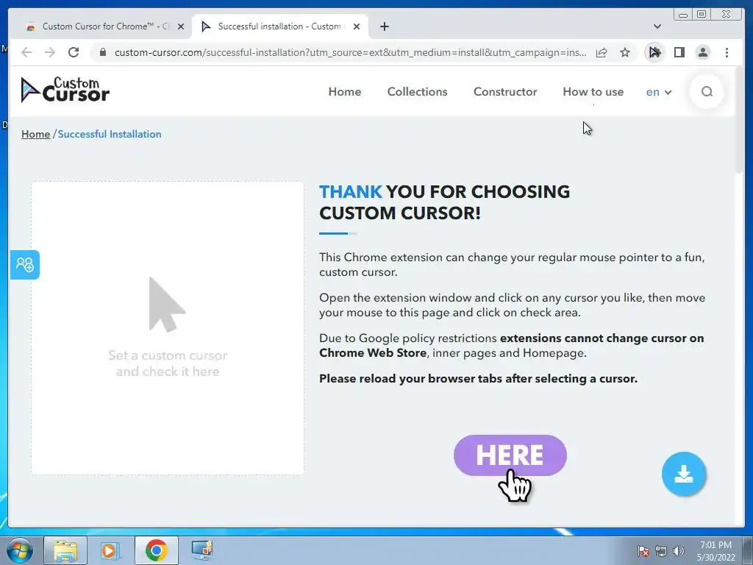Close the Successful installation tab
The image size is (753, 565).
(357, 26)
